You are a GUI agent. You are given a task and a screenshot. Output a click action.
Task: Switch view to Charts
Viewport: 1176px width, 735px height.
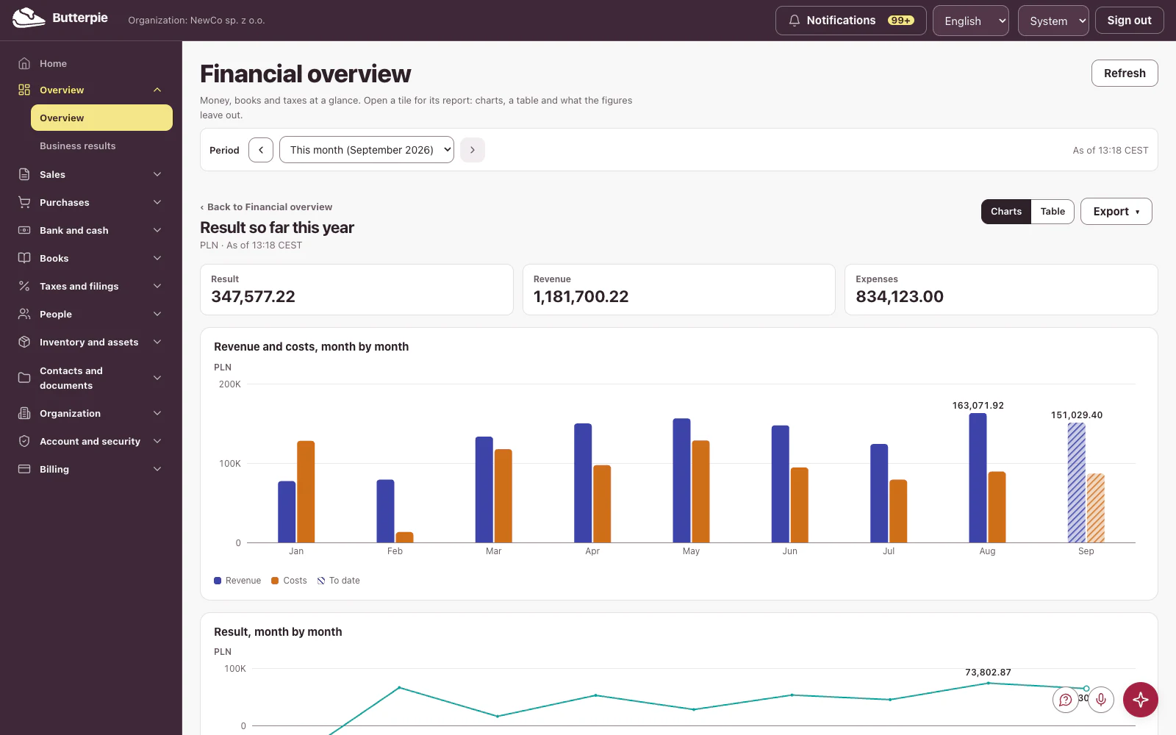click(1006, 212)
